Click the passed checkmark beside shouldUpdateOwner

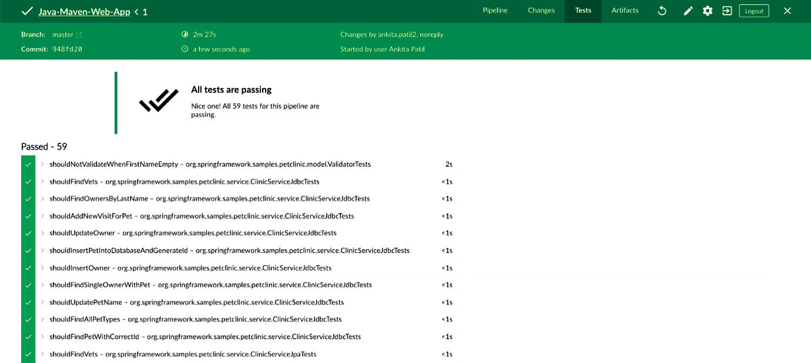click(28, 233)
